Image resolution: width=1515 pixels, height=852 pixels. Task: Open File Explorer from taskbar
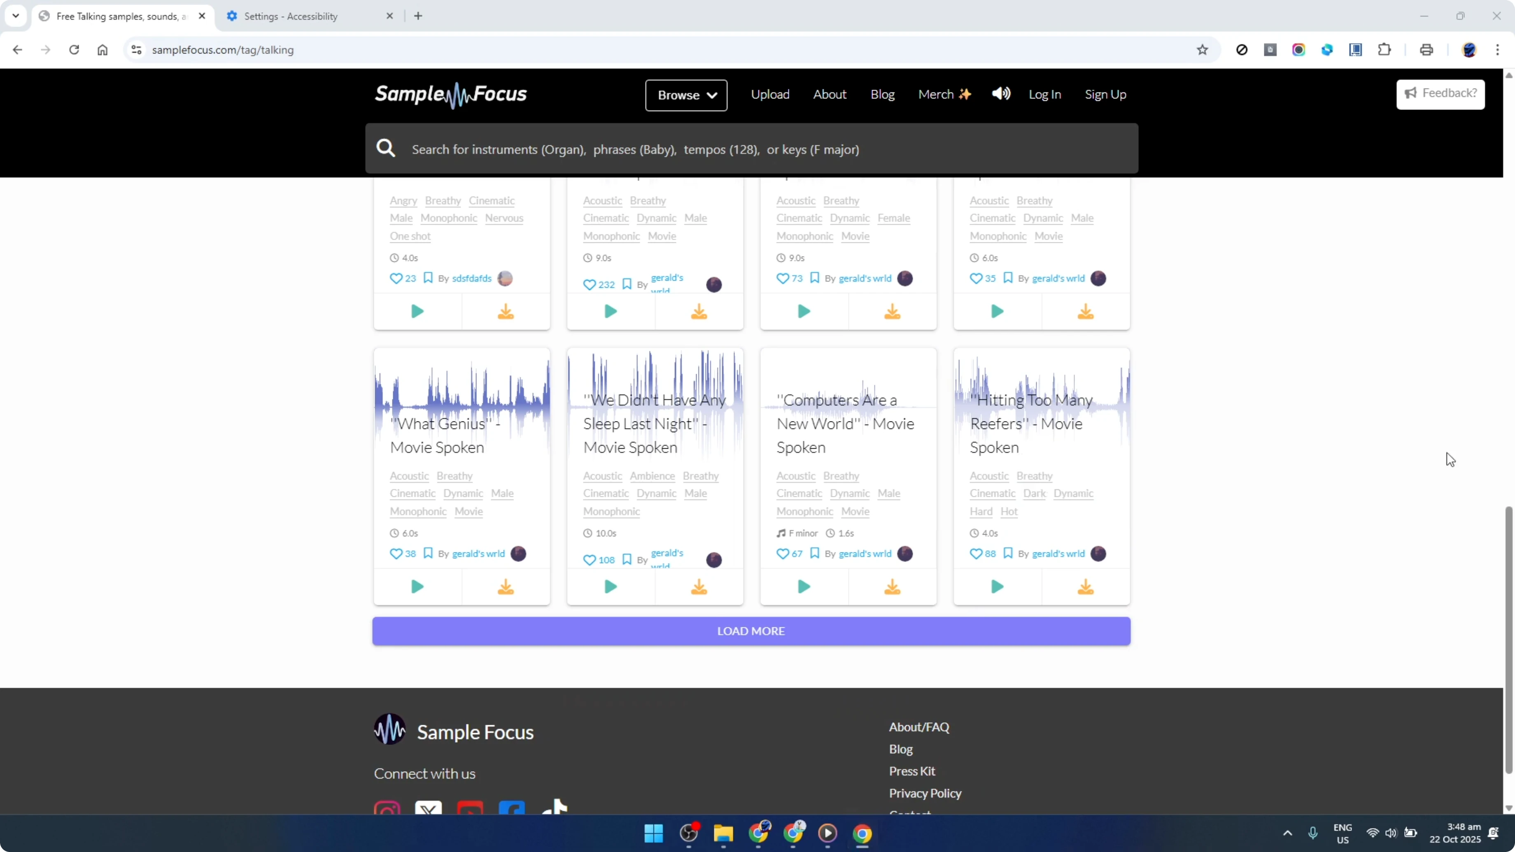click(x=723, y=833)
